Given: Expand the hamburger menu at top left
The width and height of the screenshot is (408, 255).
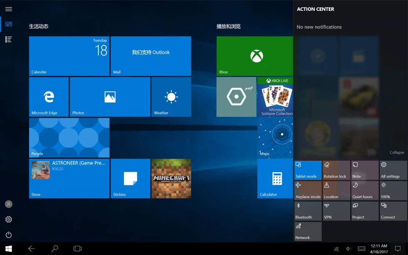Looking at the screenshot, I should click(8, 9).
